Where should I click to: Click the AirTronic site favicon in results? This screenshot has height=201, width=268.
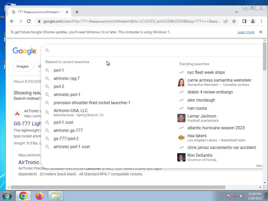pyautogui.click(x=17, y=114)
